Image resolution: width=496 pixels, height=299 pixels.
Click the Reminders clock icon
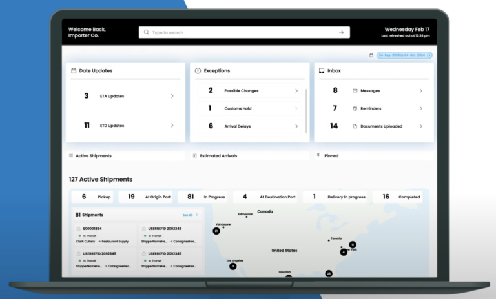355,108
